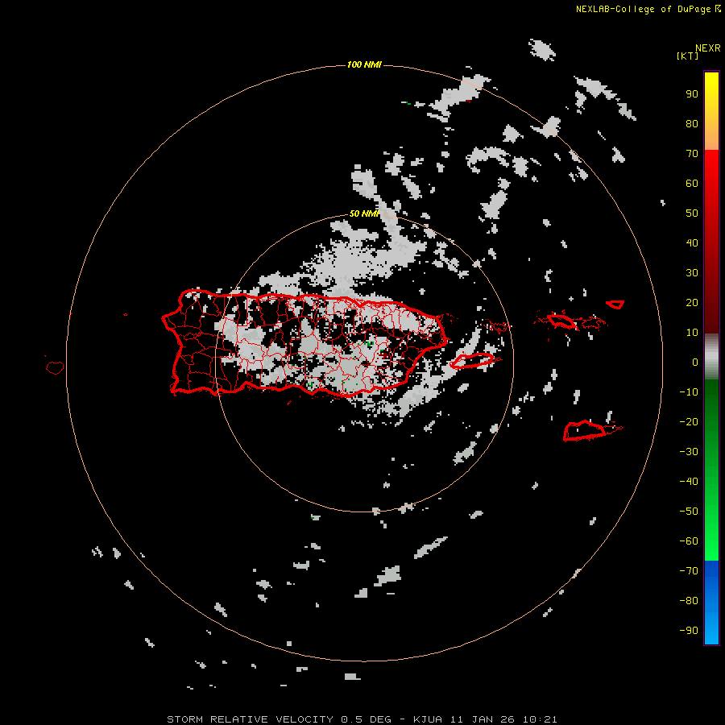Click the 10 value on velocity scale
Screen dimensions: 725x725
coord(692,333)
